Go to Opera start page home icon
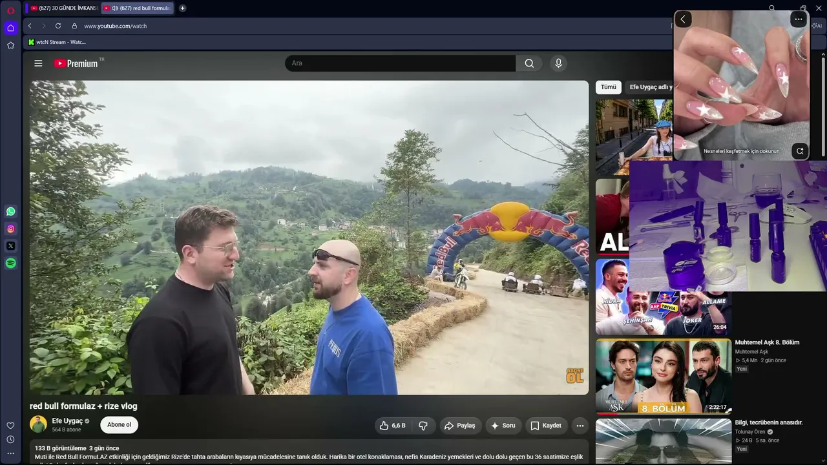Screen dimensions: 827x465 (x=10, y=28)
